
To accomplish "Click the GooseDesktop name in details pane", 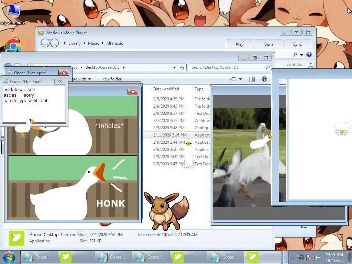I will pos(44,234).
